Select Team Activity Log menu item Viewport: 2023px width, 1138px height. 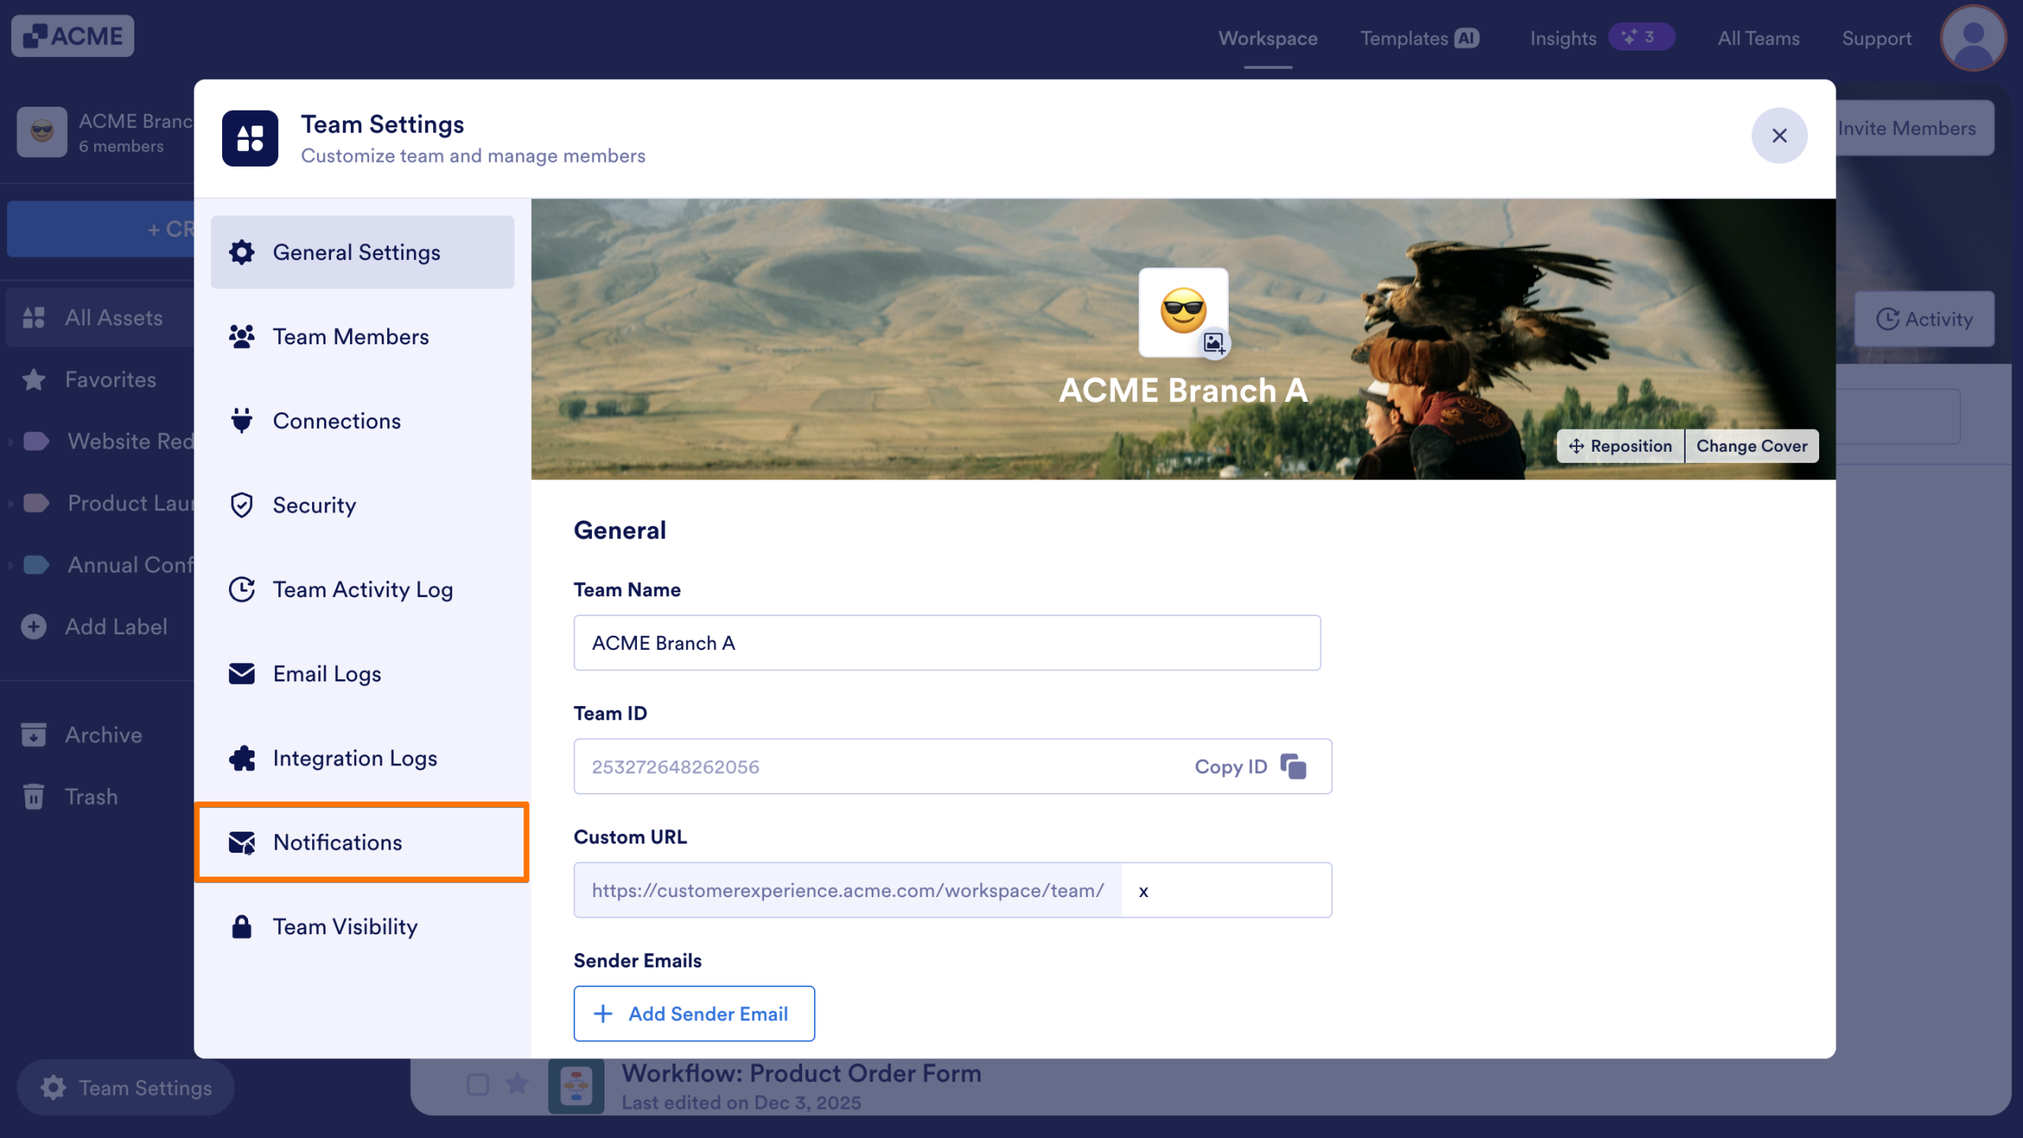[363, 590]
